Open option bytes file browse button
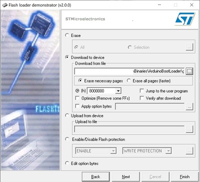The height and width of the screenshot is (182, 200). click(189, 106)
